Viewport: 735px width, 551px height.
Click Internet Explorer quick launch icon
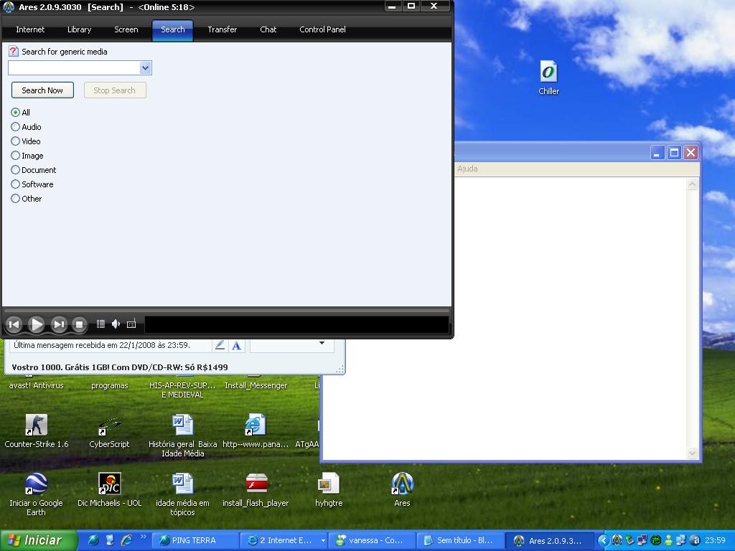point(126,540)
